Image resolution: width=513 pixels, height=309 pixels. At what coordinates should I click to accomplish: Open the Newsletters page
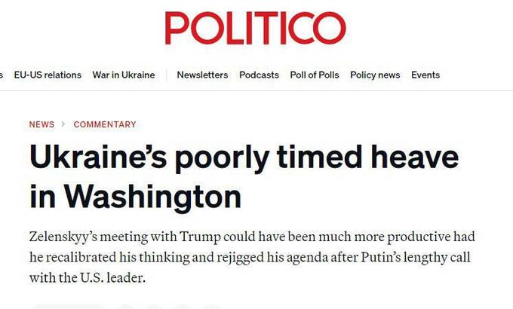202,75
